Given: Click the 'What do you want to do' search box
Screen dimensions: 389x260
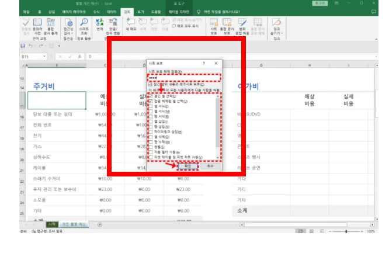Looking at the screenshot, I should coord(222,12).
